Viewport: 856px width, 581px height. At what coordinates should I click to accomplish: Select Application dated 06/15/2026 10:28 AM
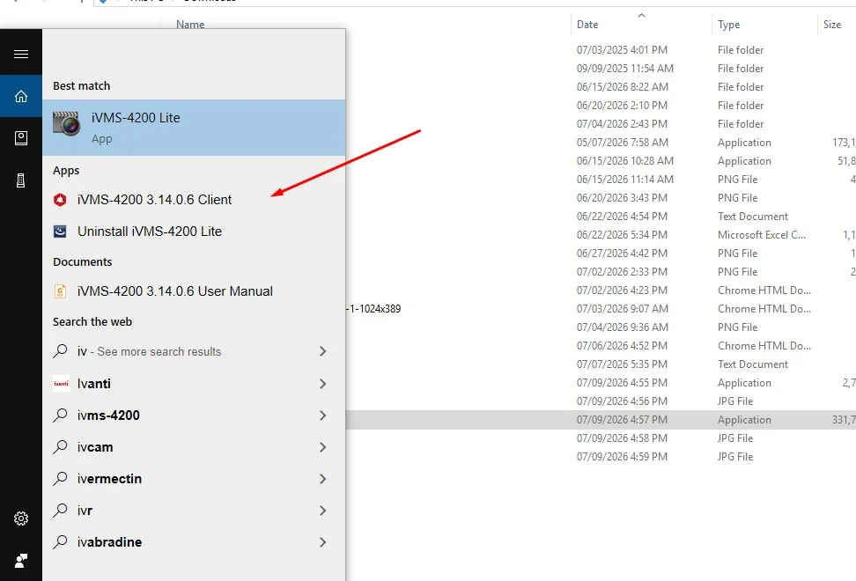(x=601, y=161)
